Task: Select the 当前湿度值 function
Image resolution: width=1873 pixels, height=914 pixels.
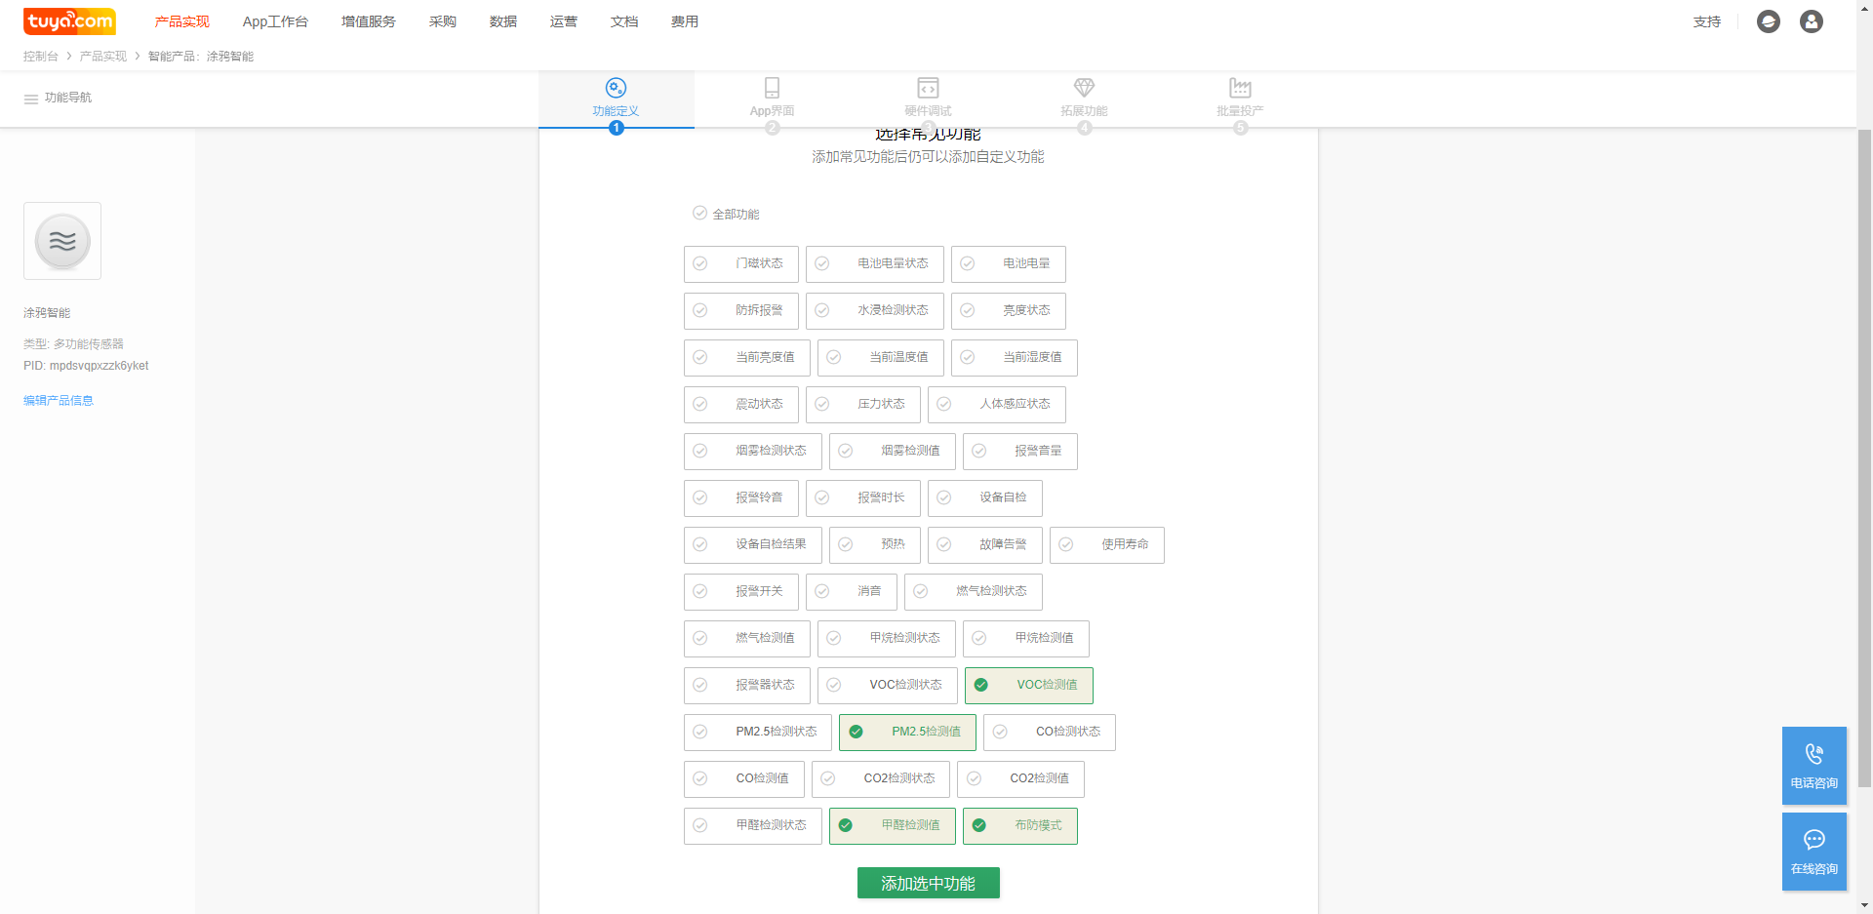Action: pos(1015,358)
